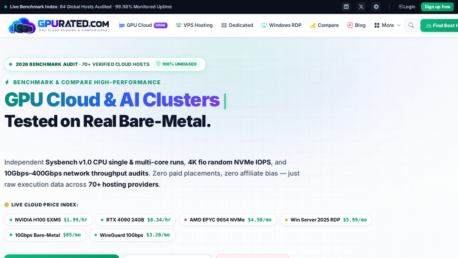This screenshot has height=258, width=458.
Task: Select the RTX 4090 24GB price chip
Action: [136, 220]
